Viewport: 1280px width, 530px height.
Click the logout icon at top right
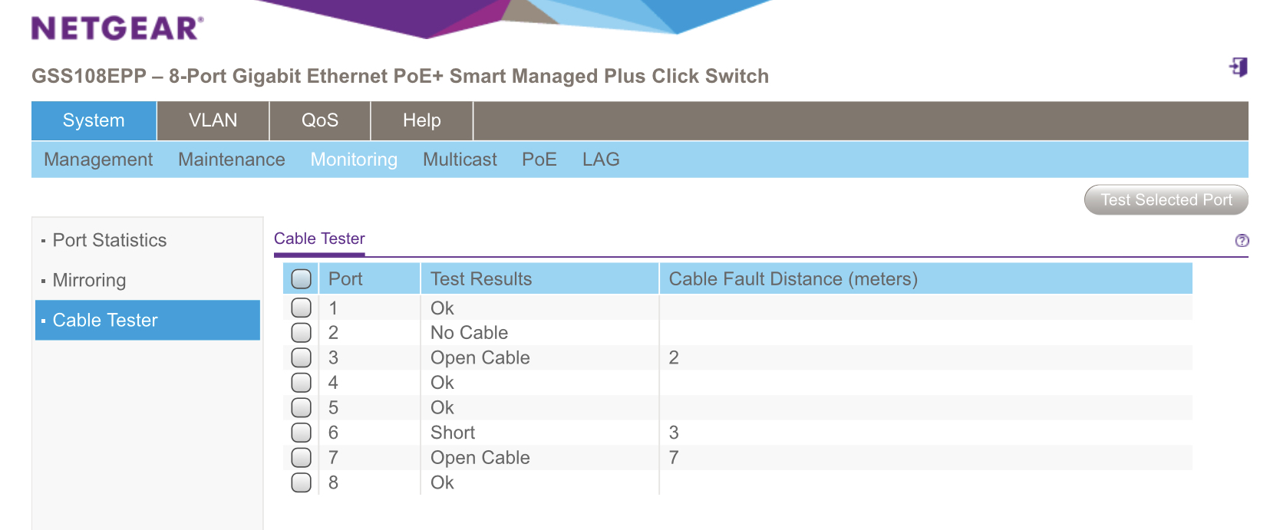tap(1239, 67)
